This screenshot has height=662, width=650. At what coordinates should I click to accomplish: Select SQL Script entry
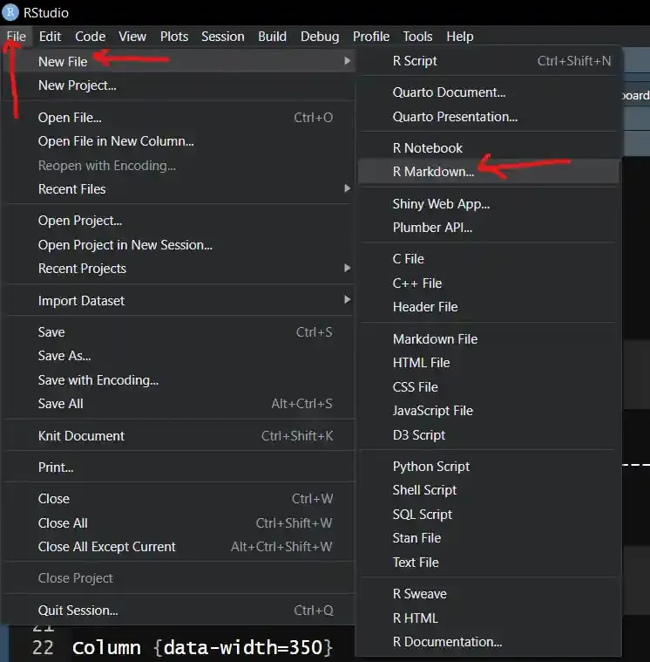pyautogui.click(x=490, y=515)
